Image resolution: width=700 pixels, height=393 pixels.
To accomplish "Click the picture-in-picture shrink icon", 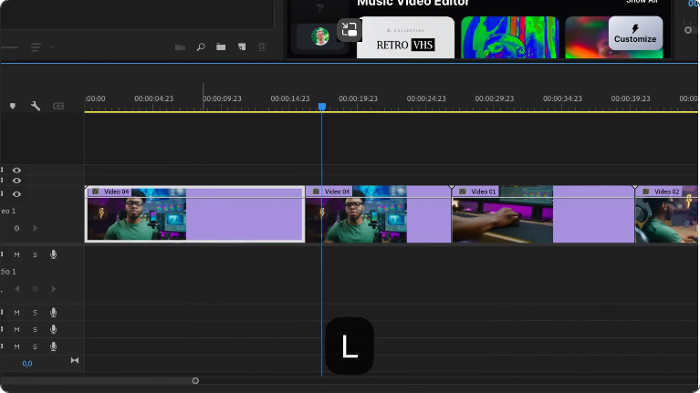I will pos(350,30).
